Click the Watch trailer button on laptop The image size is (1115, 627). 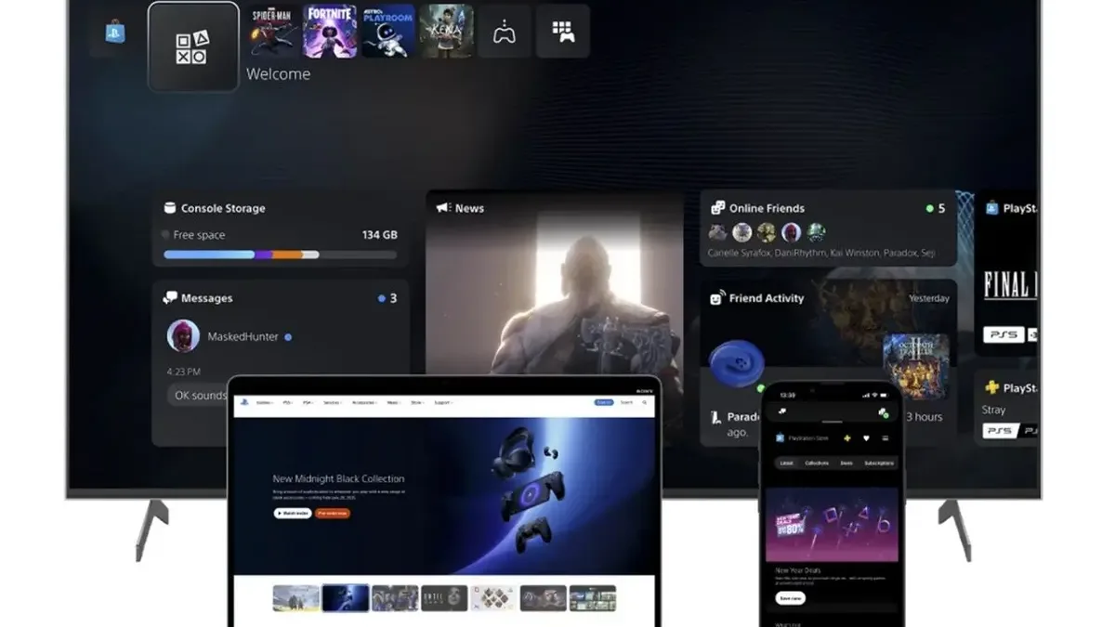click(293, 513)
